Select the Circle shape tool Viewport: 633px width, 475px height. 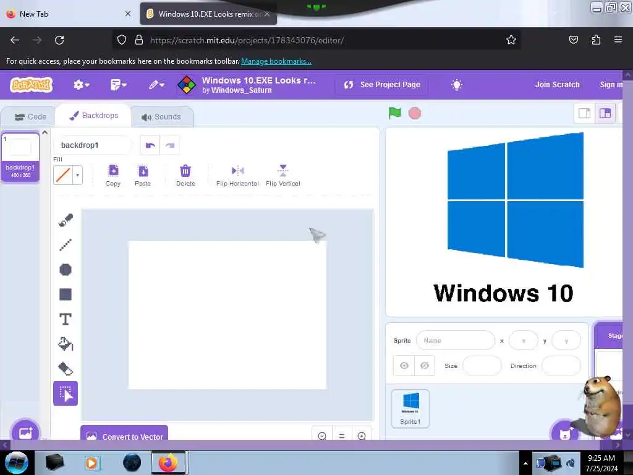tap(66, 270)
